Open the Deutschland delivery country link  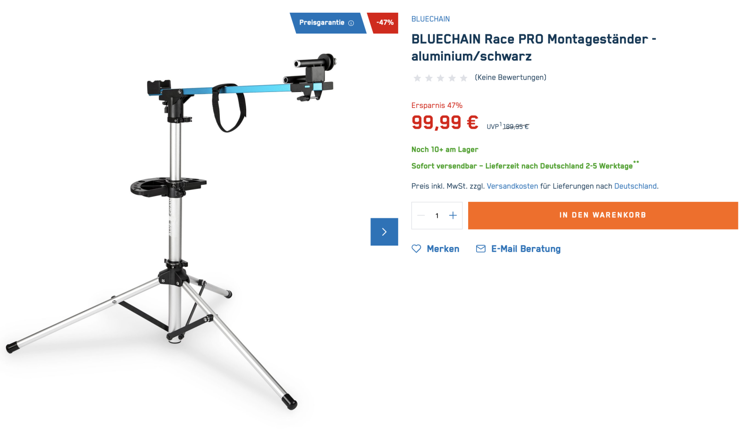(635, 186)
